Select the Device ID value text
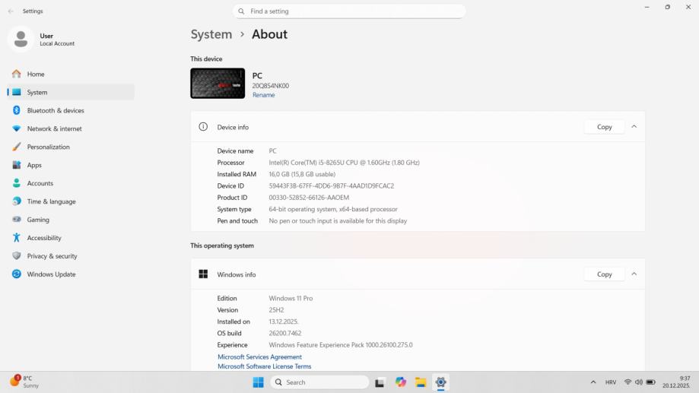The image size is (699, 393). (x=331, y=185)
